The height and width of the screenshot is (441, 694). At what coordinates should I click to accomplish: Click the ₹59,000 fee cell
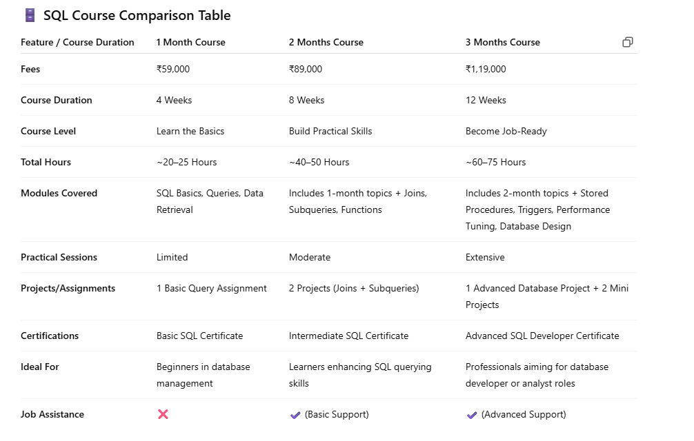[x=172, y=69]
